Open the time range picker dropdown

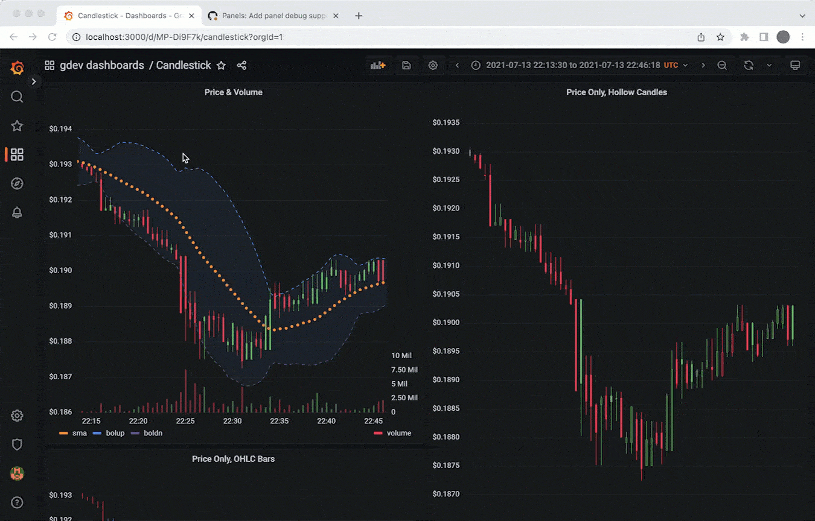tap(580, 65)
